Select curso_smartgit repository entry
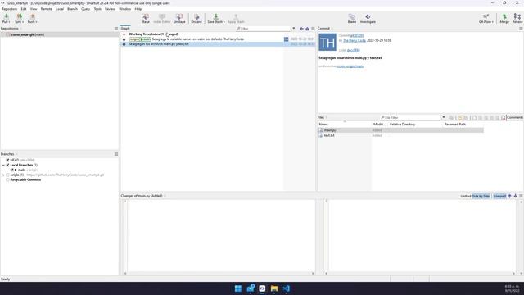 coord(60,34)
